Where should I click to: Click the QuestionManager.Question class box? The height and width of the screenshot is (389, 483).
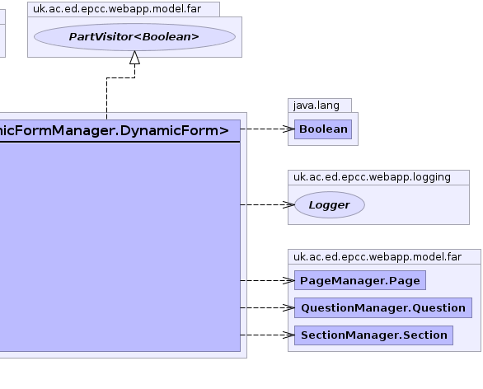383,307
